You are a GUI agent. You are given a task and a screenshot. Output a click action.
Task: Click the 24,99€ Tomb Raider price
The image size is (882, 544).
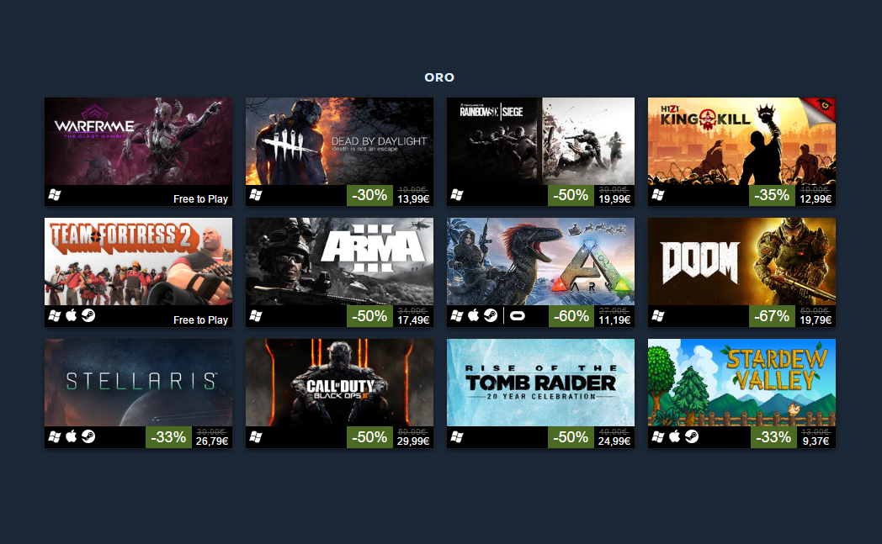614,441
